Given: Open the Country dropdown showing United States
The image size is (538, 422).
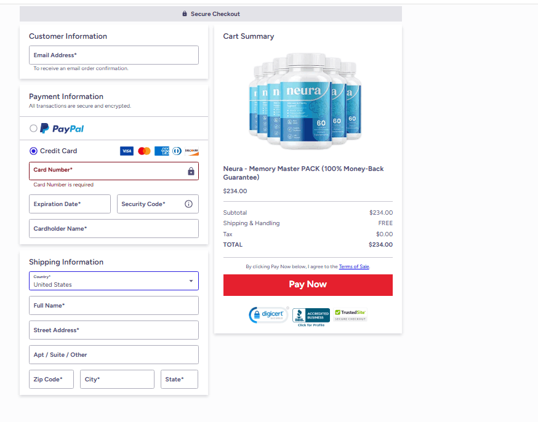Looking at the screenshot, I should [x=114, y=281].
